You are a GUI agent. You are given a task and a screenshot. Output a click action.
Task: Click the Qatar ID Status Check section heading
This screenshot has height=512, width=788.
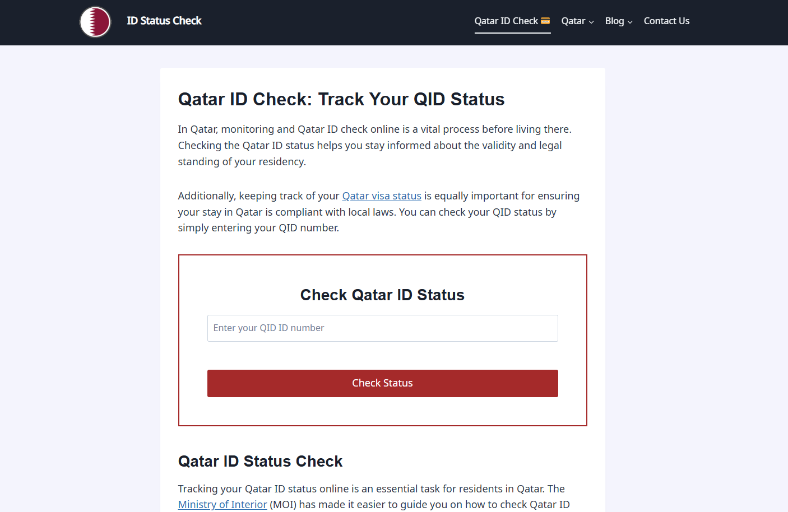(x=260, y=462)
